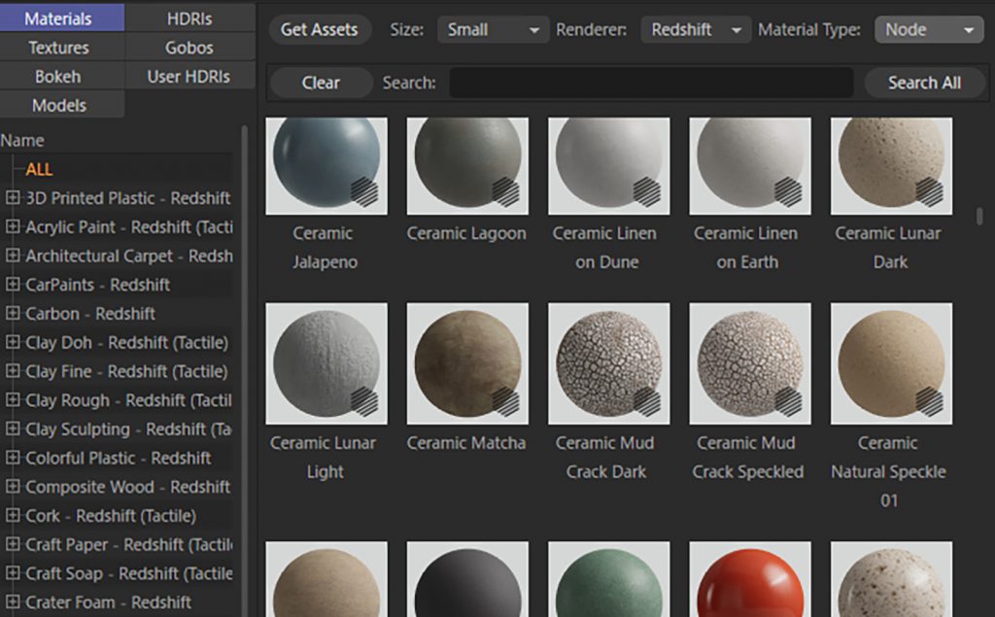Click node icon on Ceramic Linen on Earth
This screenshot has height=617, width=995.
click(789, 191)
